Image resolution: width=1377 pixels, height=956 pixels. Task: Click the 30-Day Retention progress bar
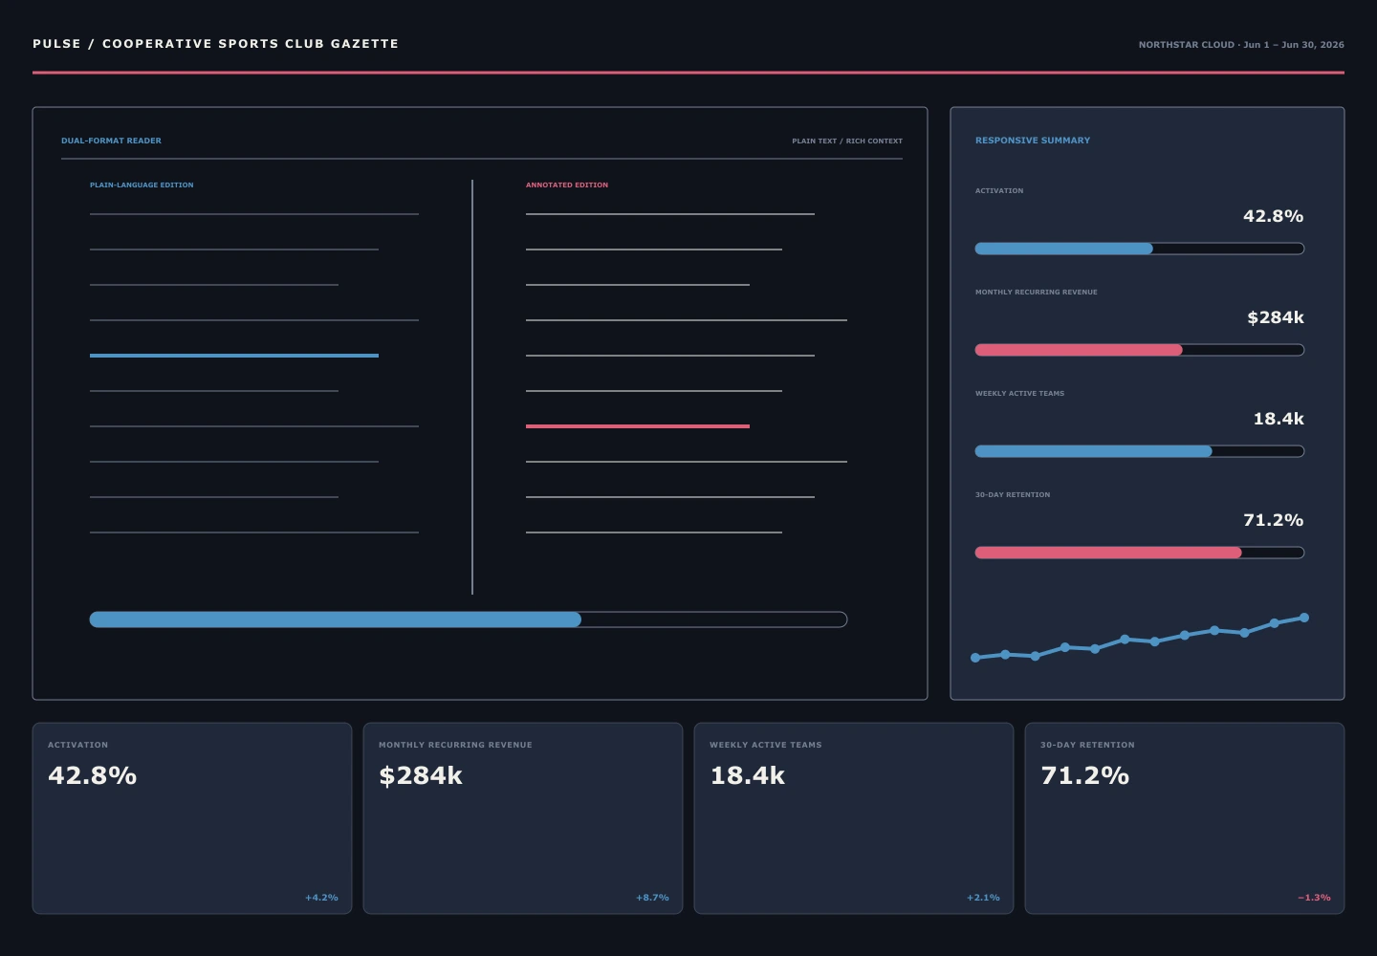(x=1140, y=553)
